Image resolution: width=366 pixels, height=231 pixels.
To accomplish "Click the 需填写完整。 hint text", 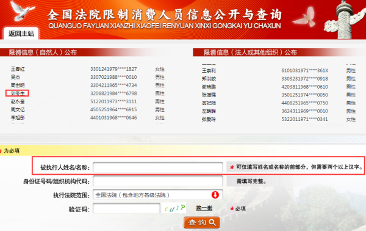I will pos(251,182).
